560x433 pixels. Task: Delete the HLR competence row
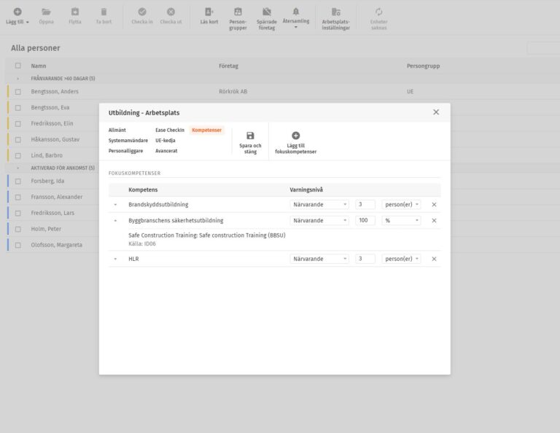(434, 259)
